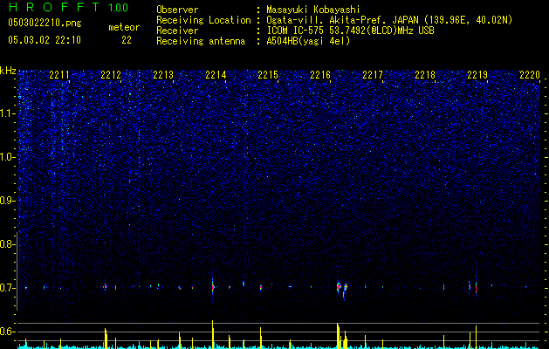Click the 2216 time marker
549x349 pixels.
(x=320, y=75)
